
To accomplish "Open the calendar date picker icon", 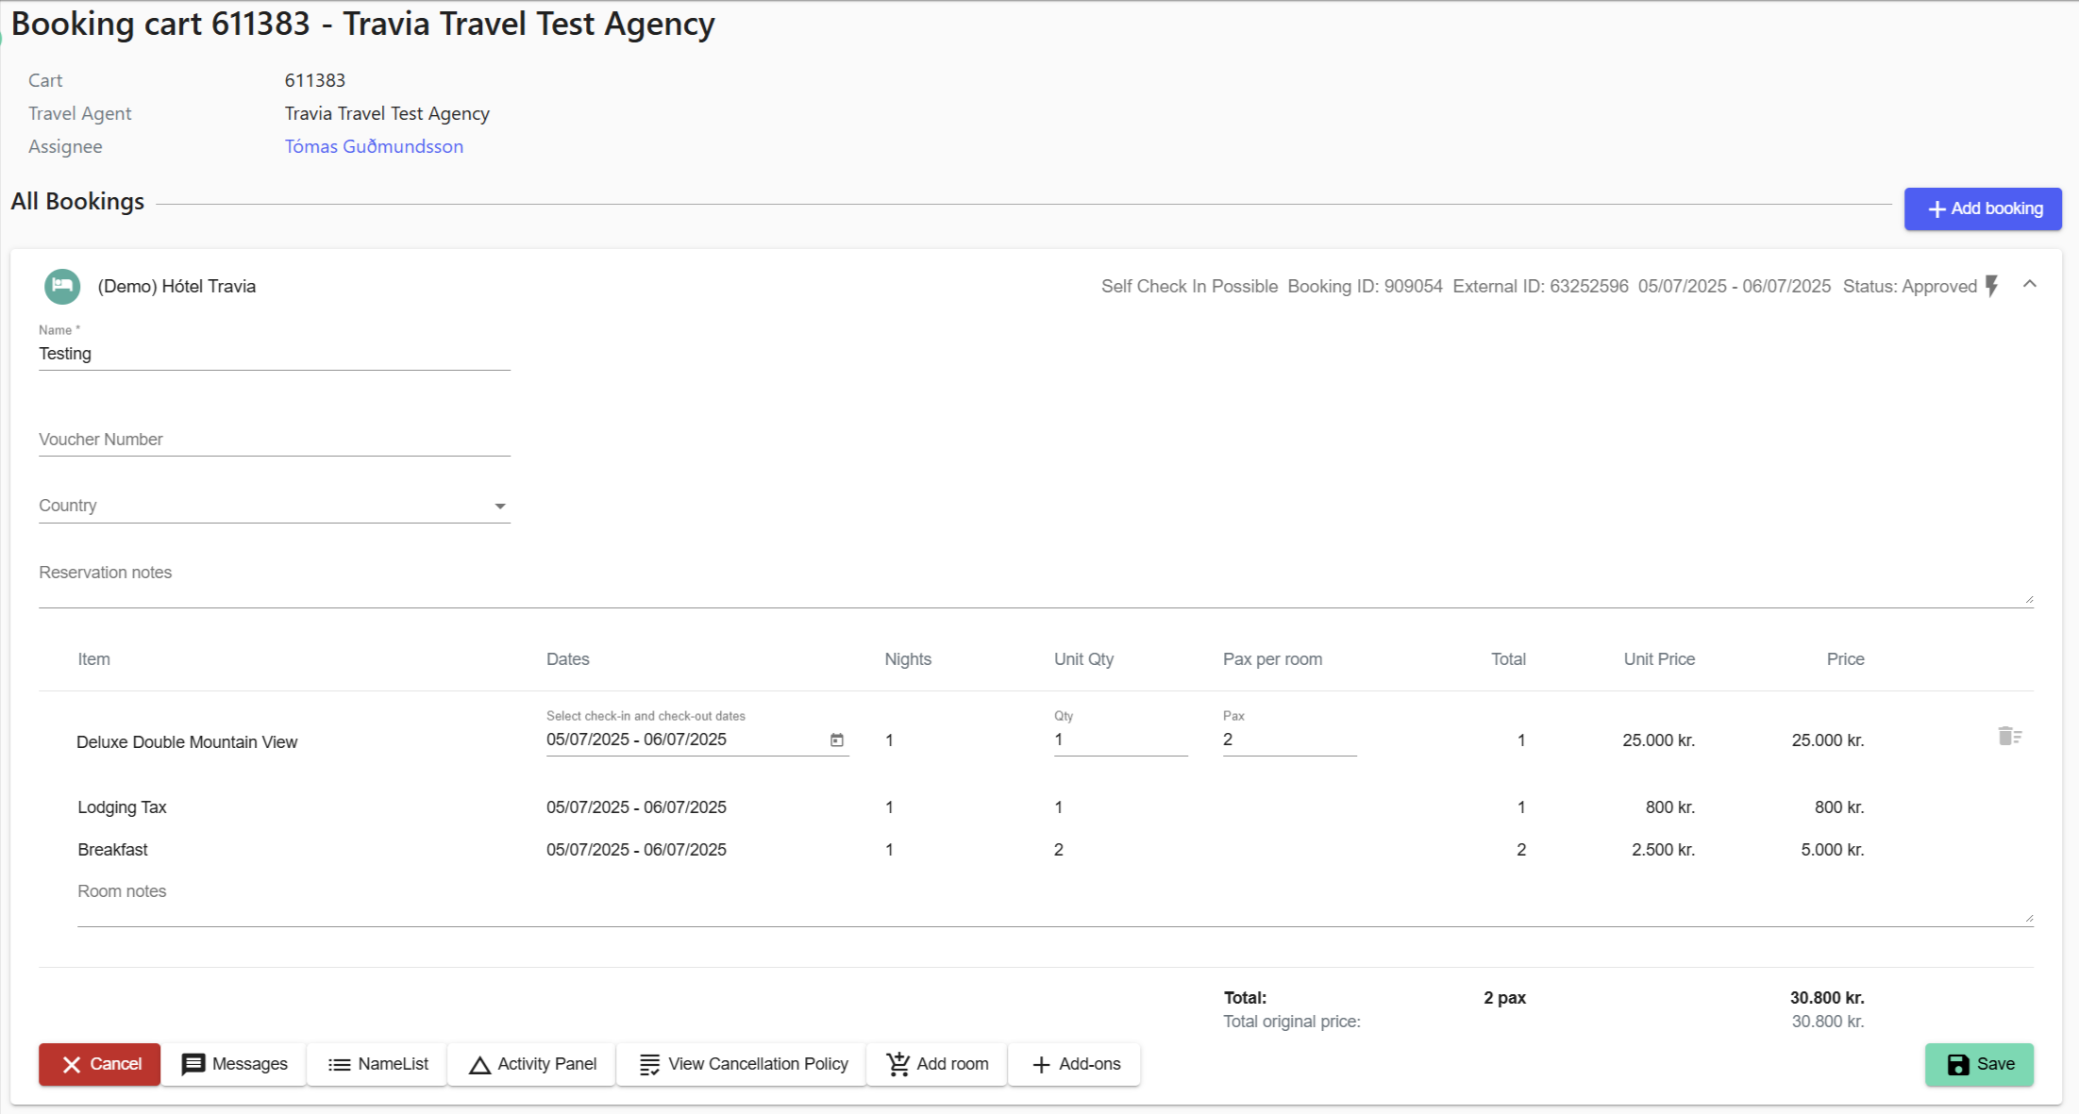I will tap(836, 740).
